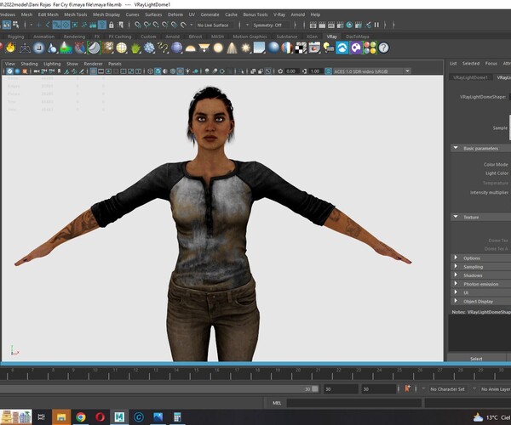Open the Symmetry: Off dropdown
Viewport: 511px width, 425px height.
pos(270,25)
